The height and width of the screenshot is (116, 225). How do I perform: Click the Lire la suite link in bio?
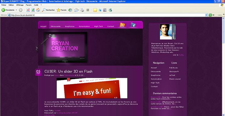(x=181, y=55)
